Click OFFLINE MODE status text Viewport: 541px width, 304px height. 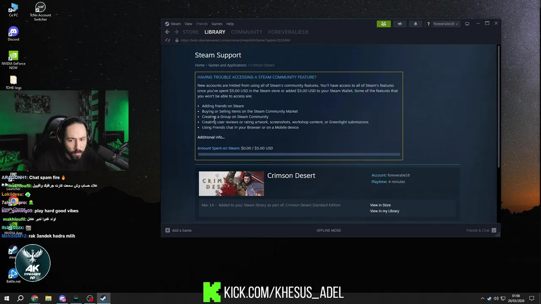tap(329, 230)
